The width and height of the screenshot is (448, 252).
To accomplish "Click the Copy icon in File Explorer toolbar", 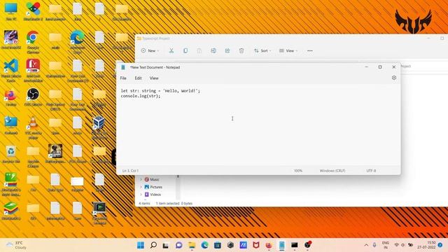I will 185,50.
